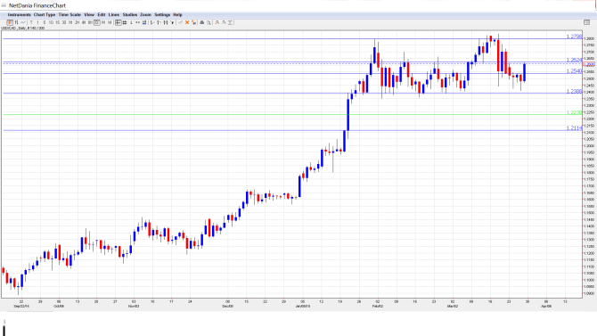Open the View menu
The height and width of the screenshot is (336, 597).
coord(89,15)
